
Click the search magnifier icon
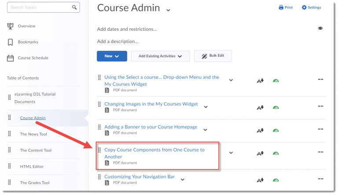[74, 7]
